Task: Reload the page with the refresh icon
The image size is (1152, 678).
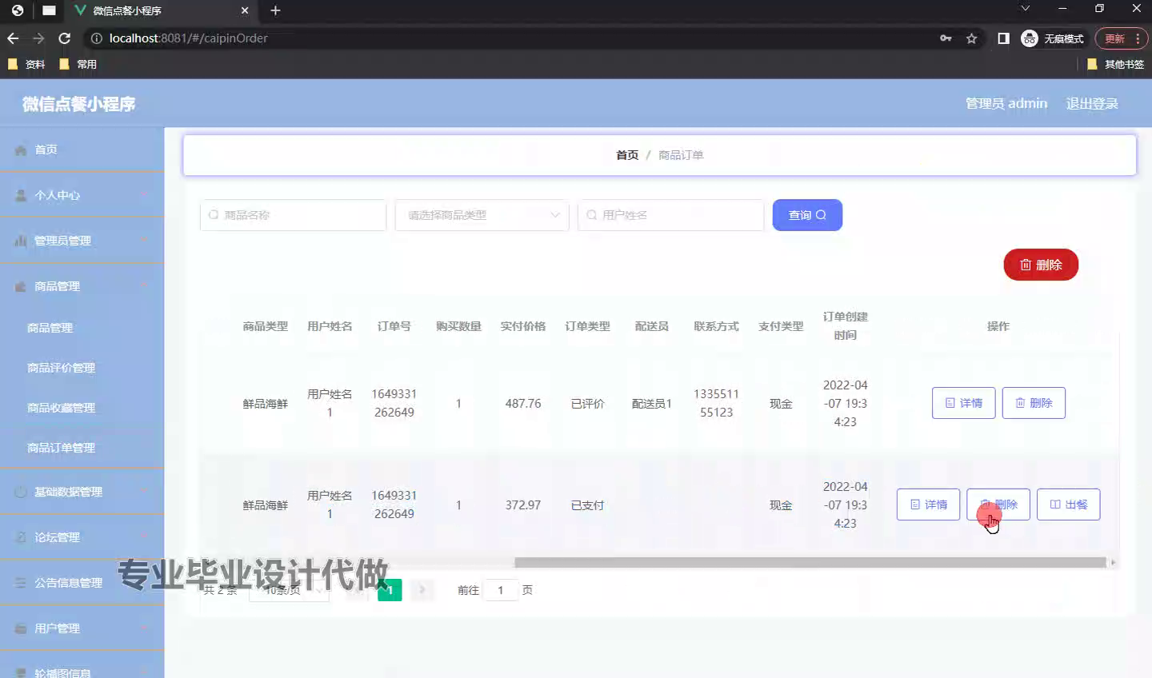Action: pyautogui.click(x=65, y=38)
